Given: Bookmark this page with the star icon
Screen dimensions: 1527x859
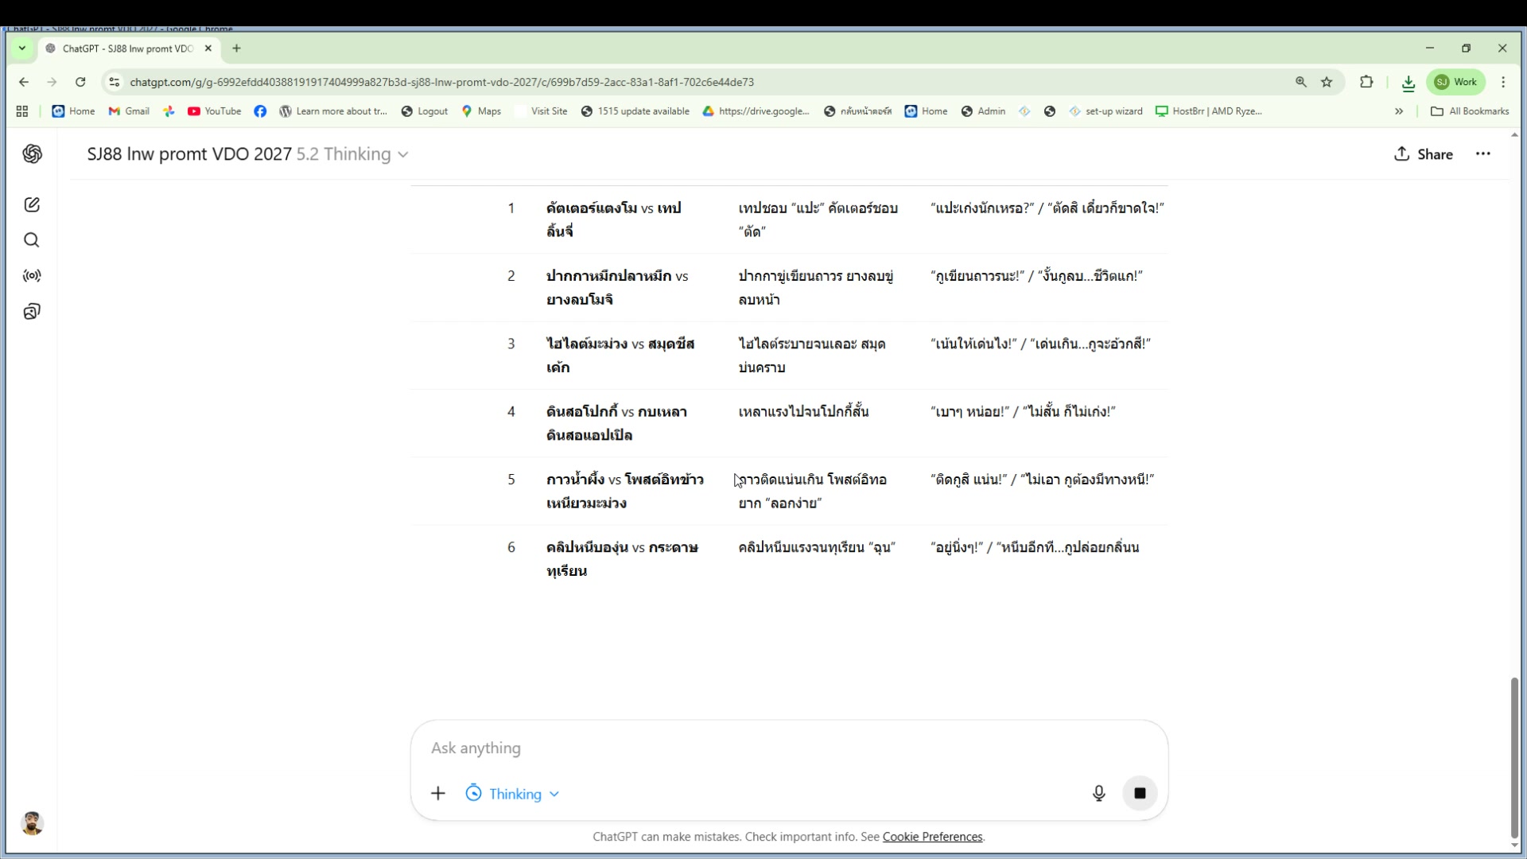Looking at the screenshot, I should [1327, 82].
